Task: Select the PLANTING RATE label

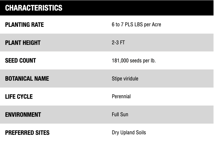Action: (x=24, y=25)
